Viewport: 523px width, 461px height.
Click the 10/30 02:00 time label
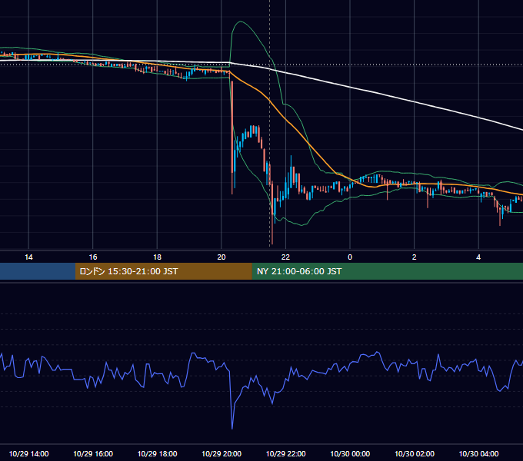(415, 453)
